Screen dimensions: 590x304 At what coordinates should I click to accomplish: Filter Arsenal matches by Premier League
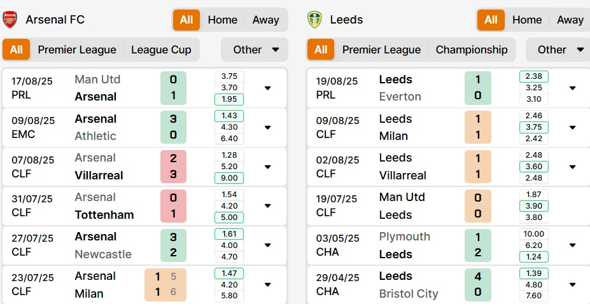(77, 50)
